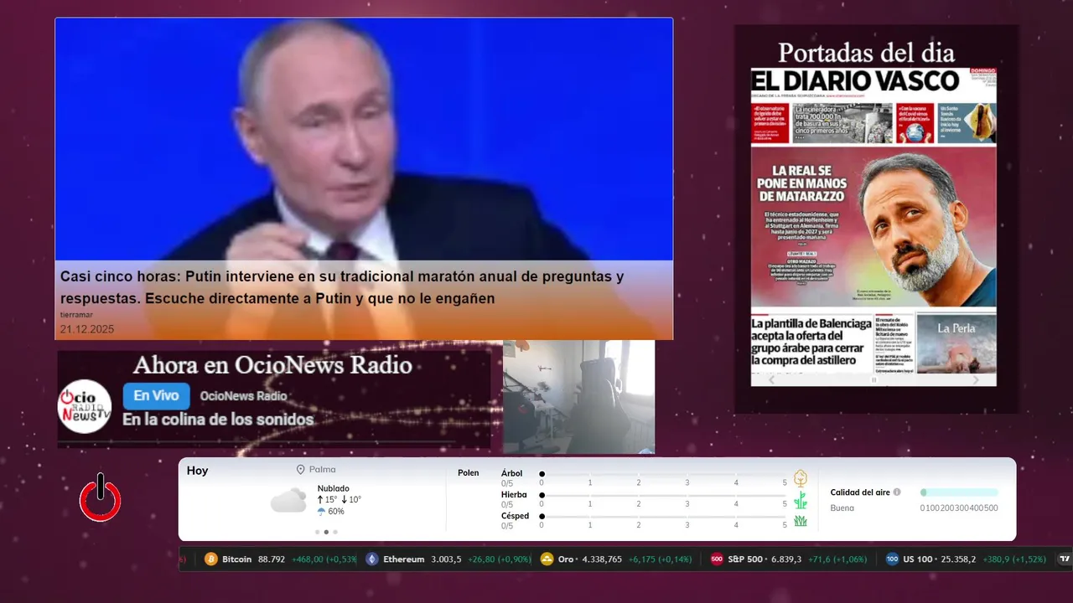Click the US 100 blue badge icon
Screen dimensions: 1073x603
tap(892, 559)
